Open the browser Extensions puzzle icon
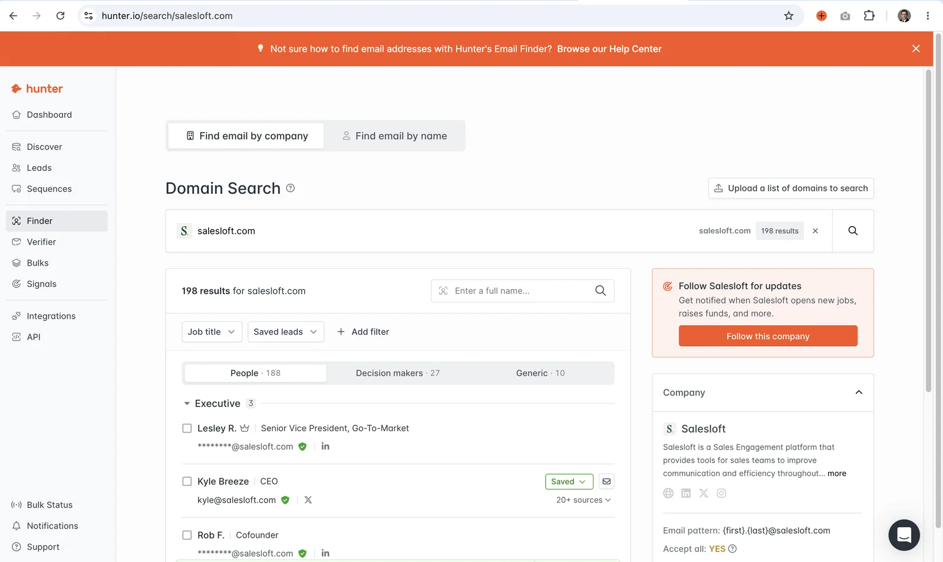This screenshot has height=562, width=943. (x=869, y=16)
